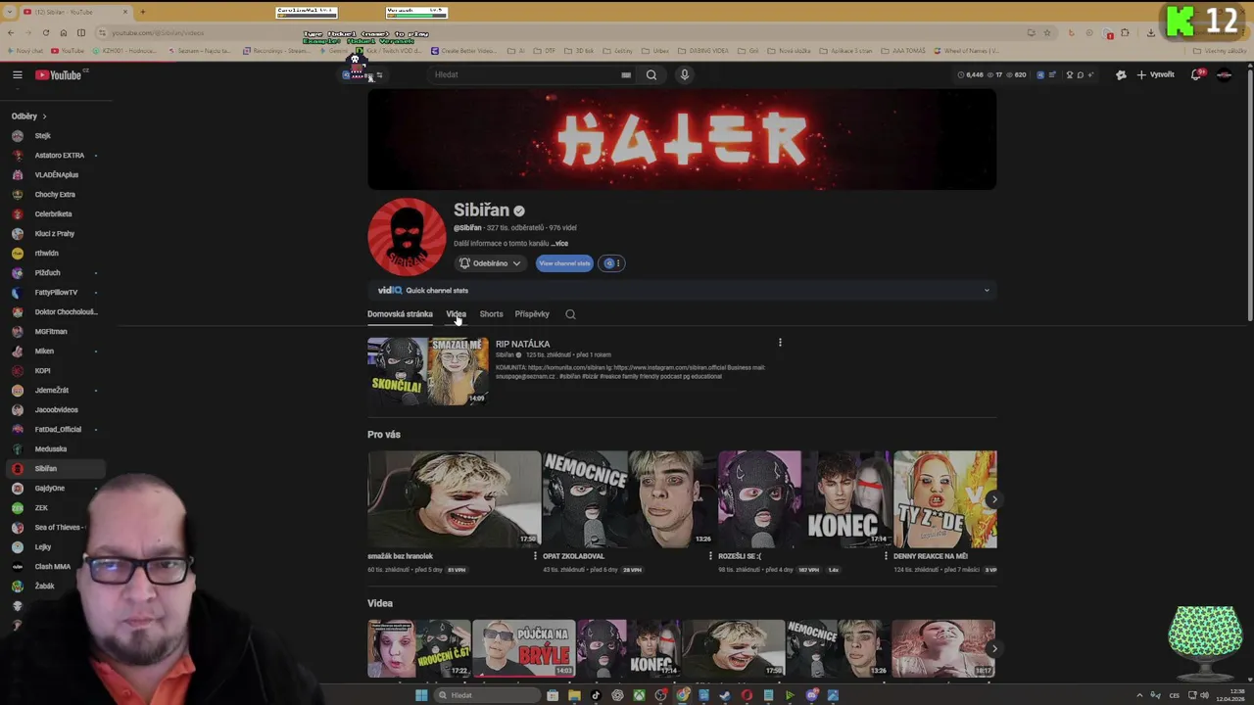
Task: Reload the page in browser
Action: [46, 32]
